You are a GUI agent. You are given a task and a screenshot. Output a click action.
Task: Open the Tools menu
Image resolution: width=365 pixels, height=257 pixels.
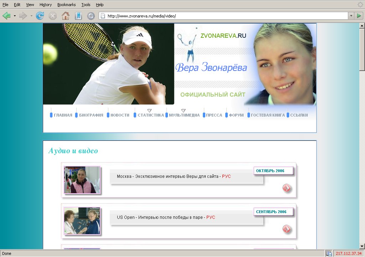[86, 5]
